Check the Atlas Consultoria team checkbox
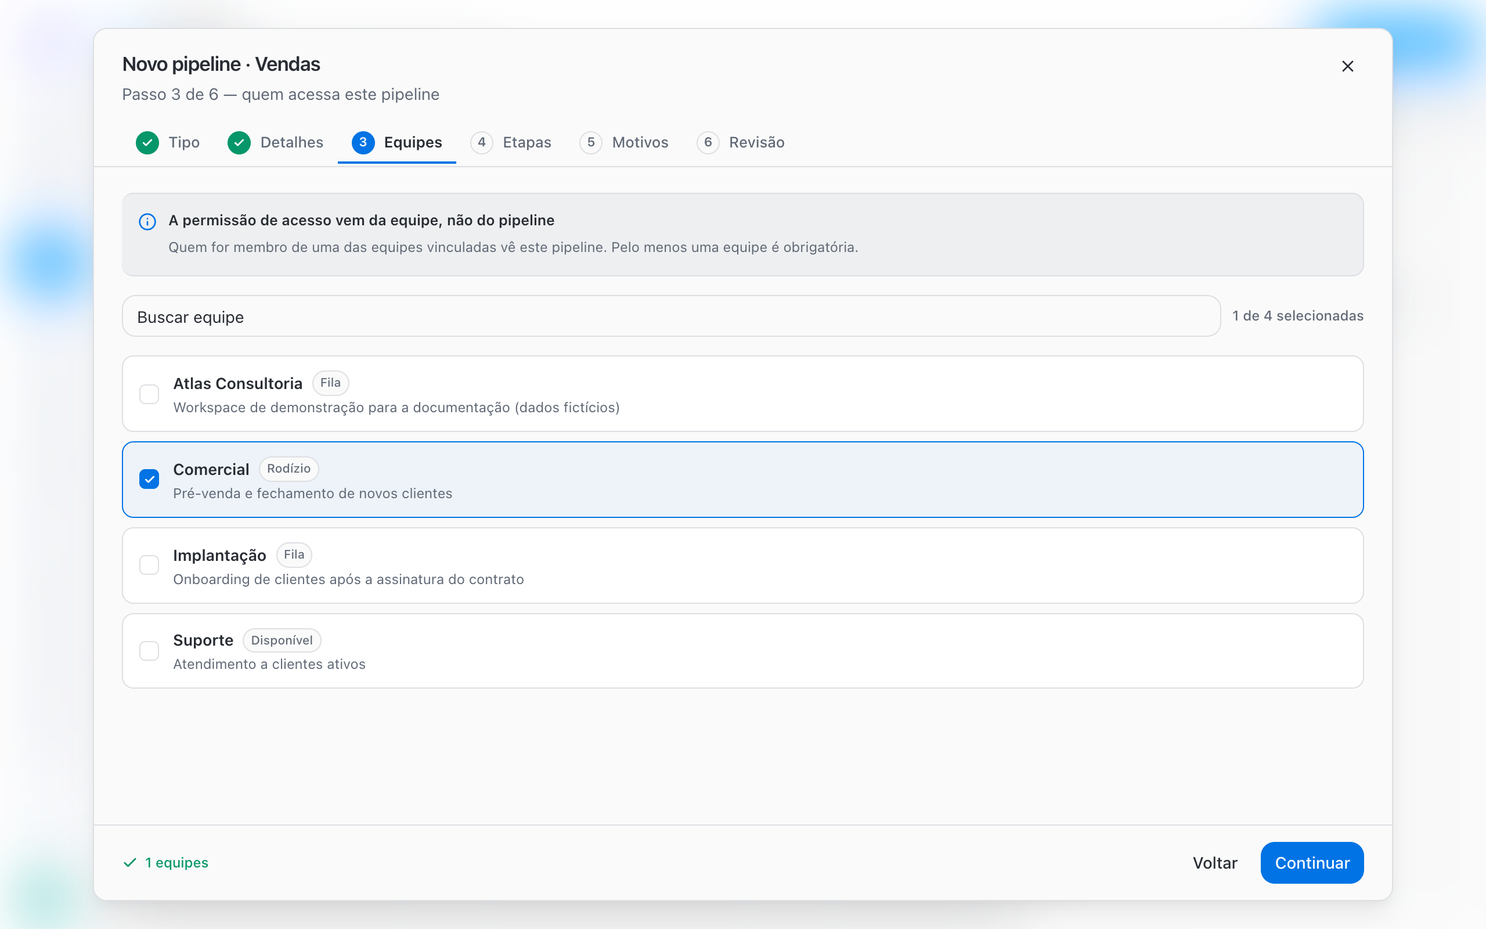This screenshot has width=1486, height=929. [x=149, y=394]
